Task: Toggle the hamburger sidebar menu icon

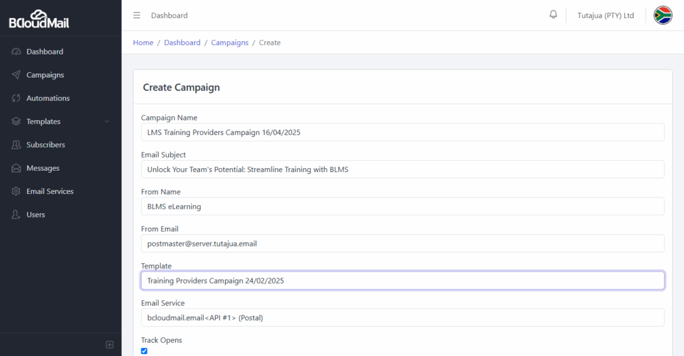Action: click(137, 15)
